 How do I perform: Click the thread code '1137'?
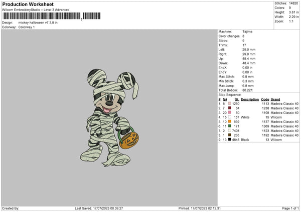(x=265, y=121)
